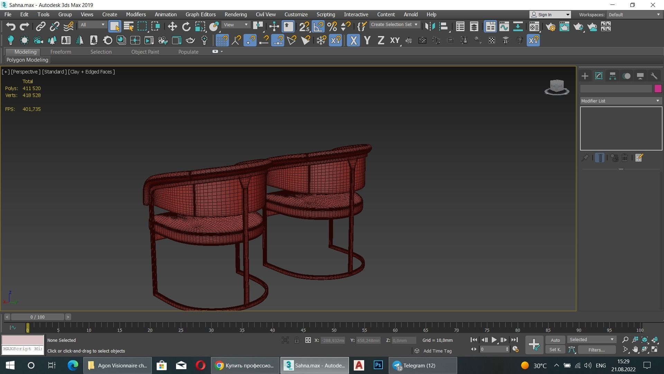Toggle the 2.5D Snaps button
Viewport: 664px width, 374px height.
pos(304,27)
